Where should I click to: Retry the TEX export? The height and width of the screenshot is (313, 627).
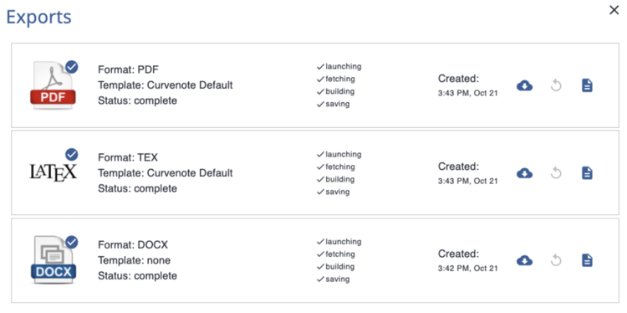click(556, 173)
